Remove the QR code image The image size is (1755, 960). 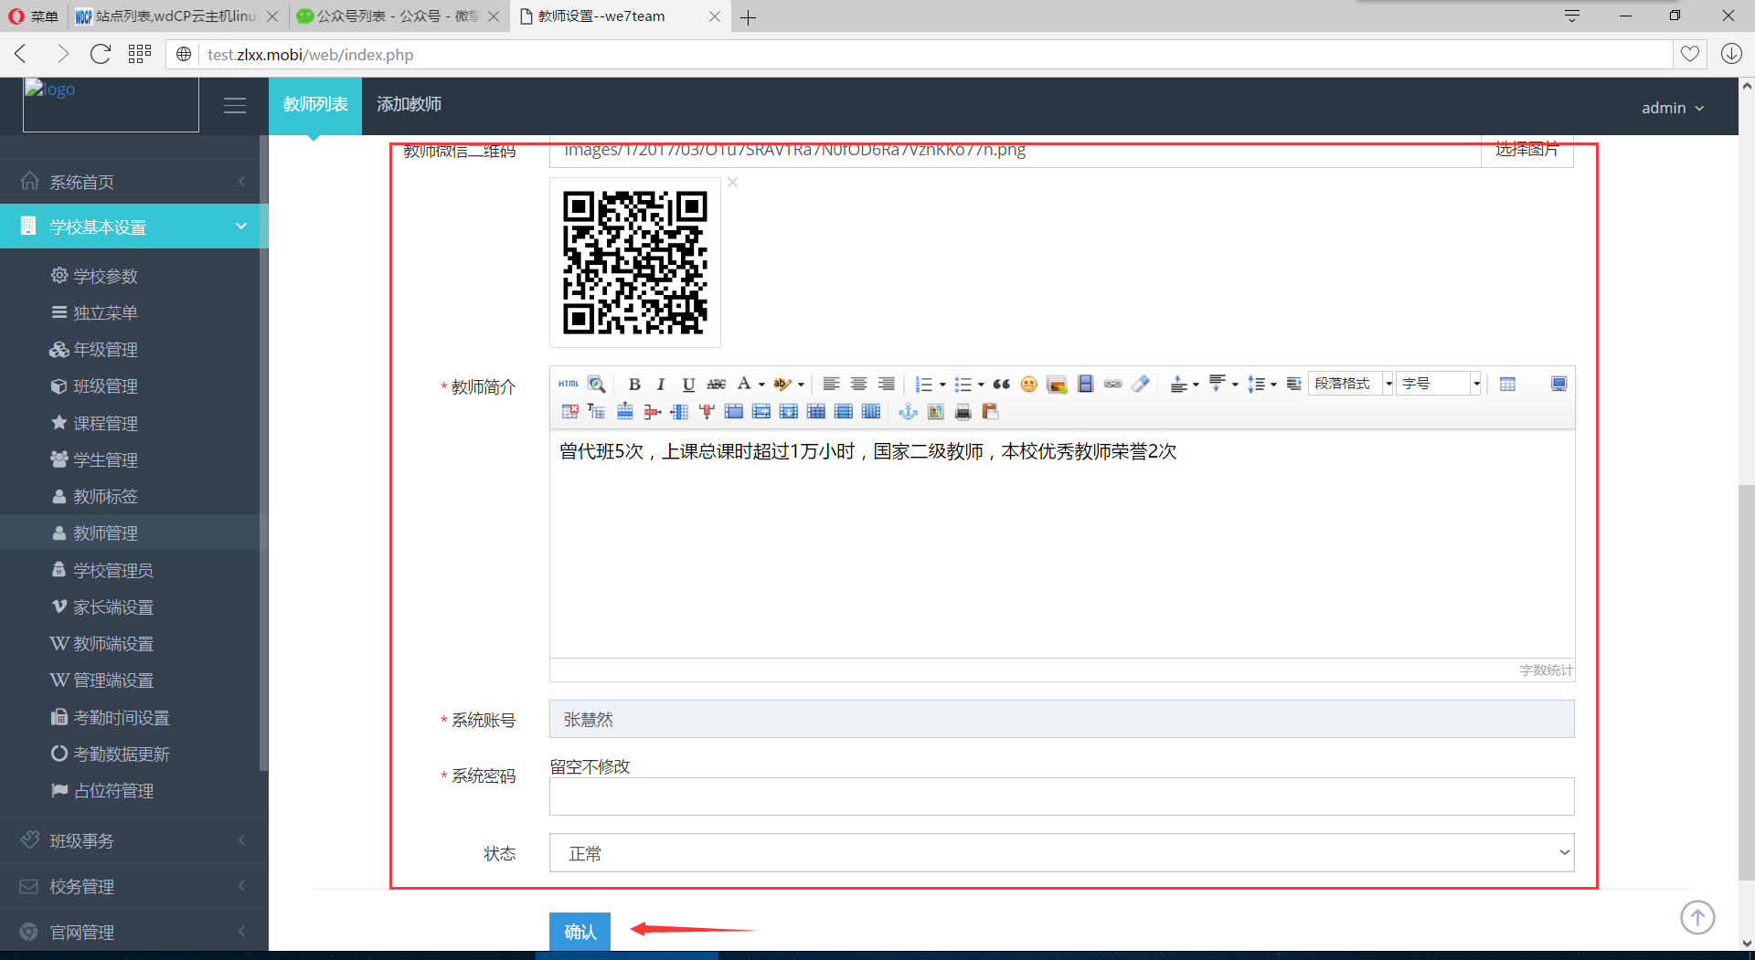(x=733, y=183)
